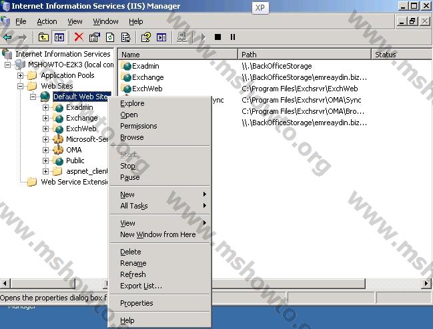
Task: Click the IIS Manager title bar icon
Action: [x=5, y=6]
